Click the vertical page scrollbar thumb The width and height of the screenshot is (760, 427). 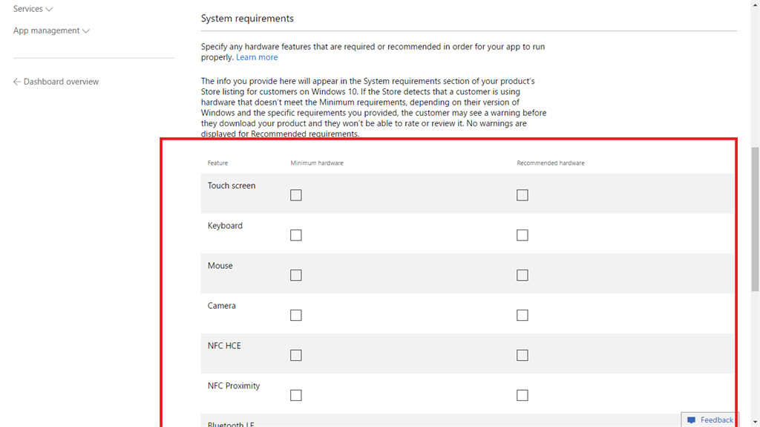coord(756,219)
